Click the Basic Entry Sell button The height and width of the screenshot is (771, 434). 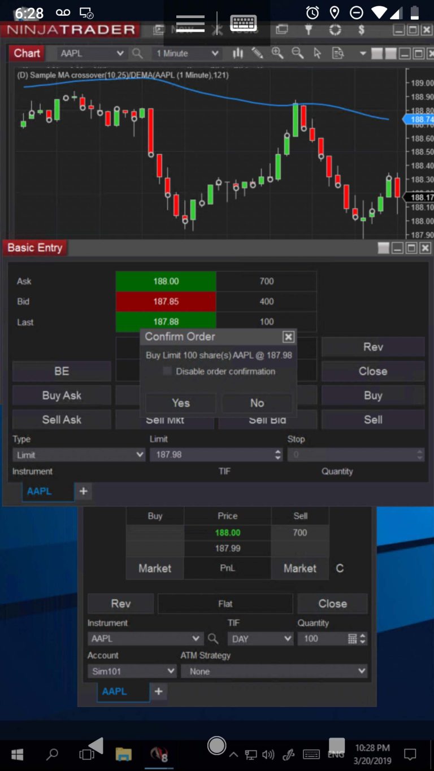pos(373,420)
